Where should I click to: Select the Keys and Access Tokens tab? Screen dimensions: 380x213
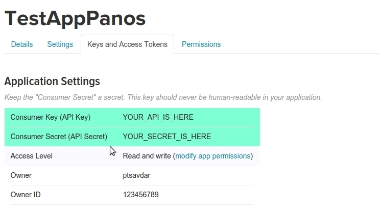click(127, 44)
